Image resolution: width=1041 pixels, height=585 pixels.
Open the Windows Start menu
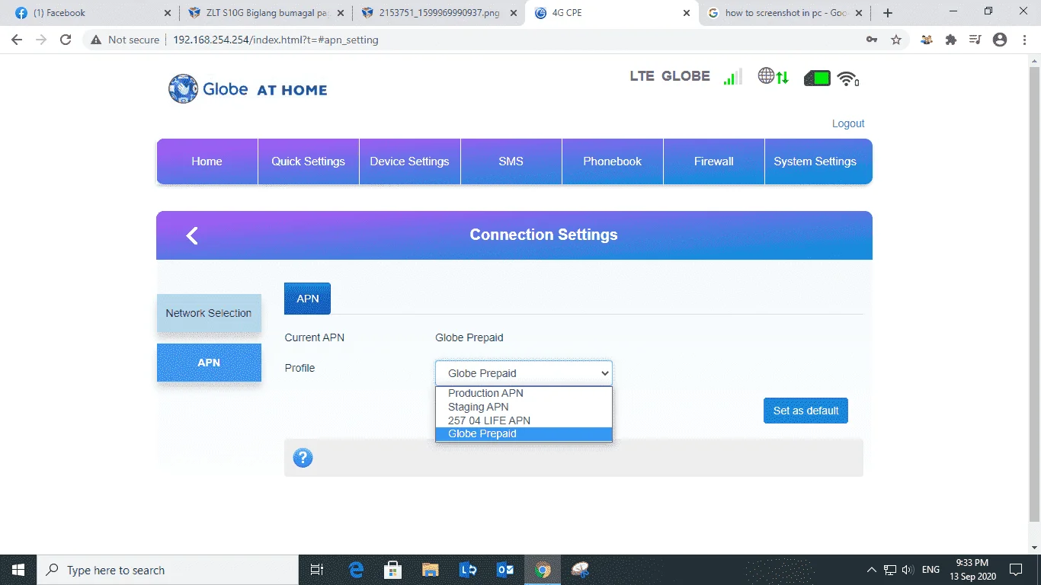[x=18, y=570]
